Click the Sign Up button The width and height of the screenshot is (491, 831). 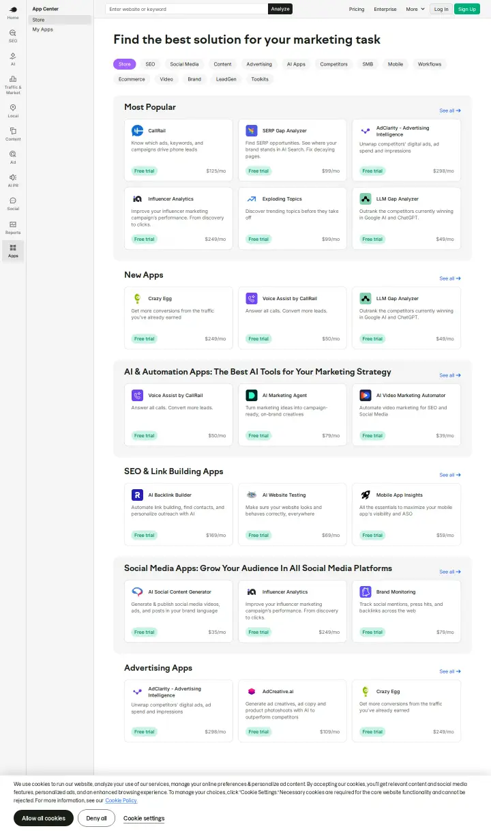(x=467, y=9)
